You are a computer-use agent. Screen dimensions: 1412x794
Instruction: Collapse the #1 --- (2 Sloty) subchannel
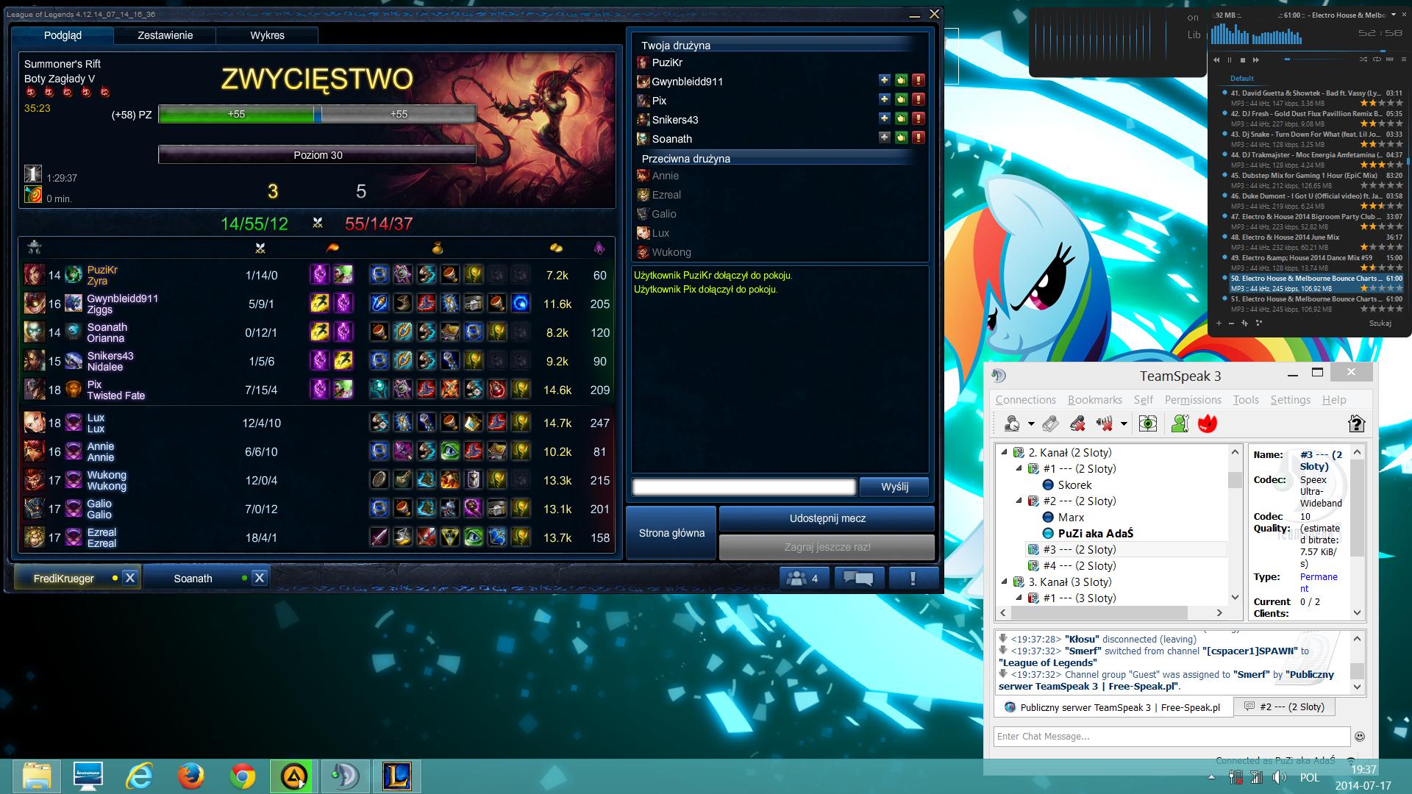[1019, 468]
